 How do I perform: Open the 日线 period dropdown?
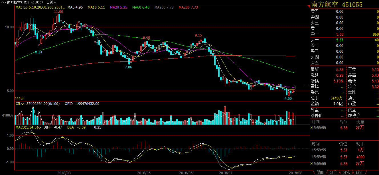point(51,3)
